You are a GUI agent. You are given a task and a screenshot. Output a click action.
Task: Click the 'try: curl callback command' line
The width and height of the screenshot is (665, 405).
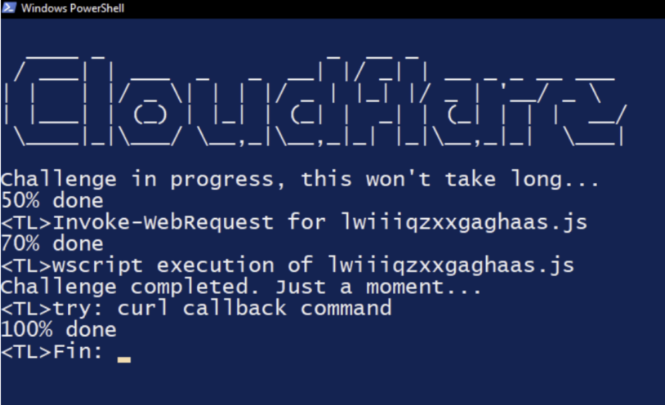click(196, 309)
